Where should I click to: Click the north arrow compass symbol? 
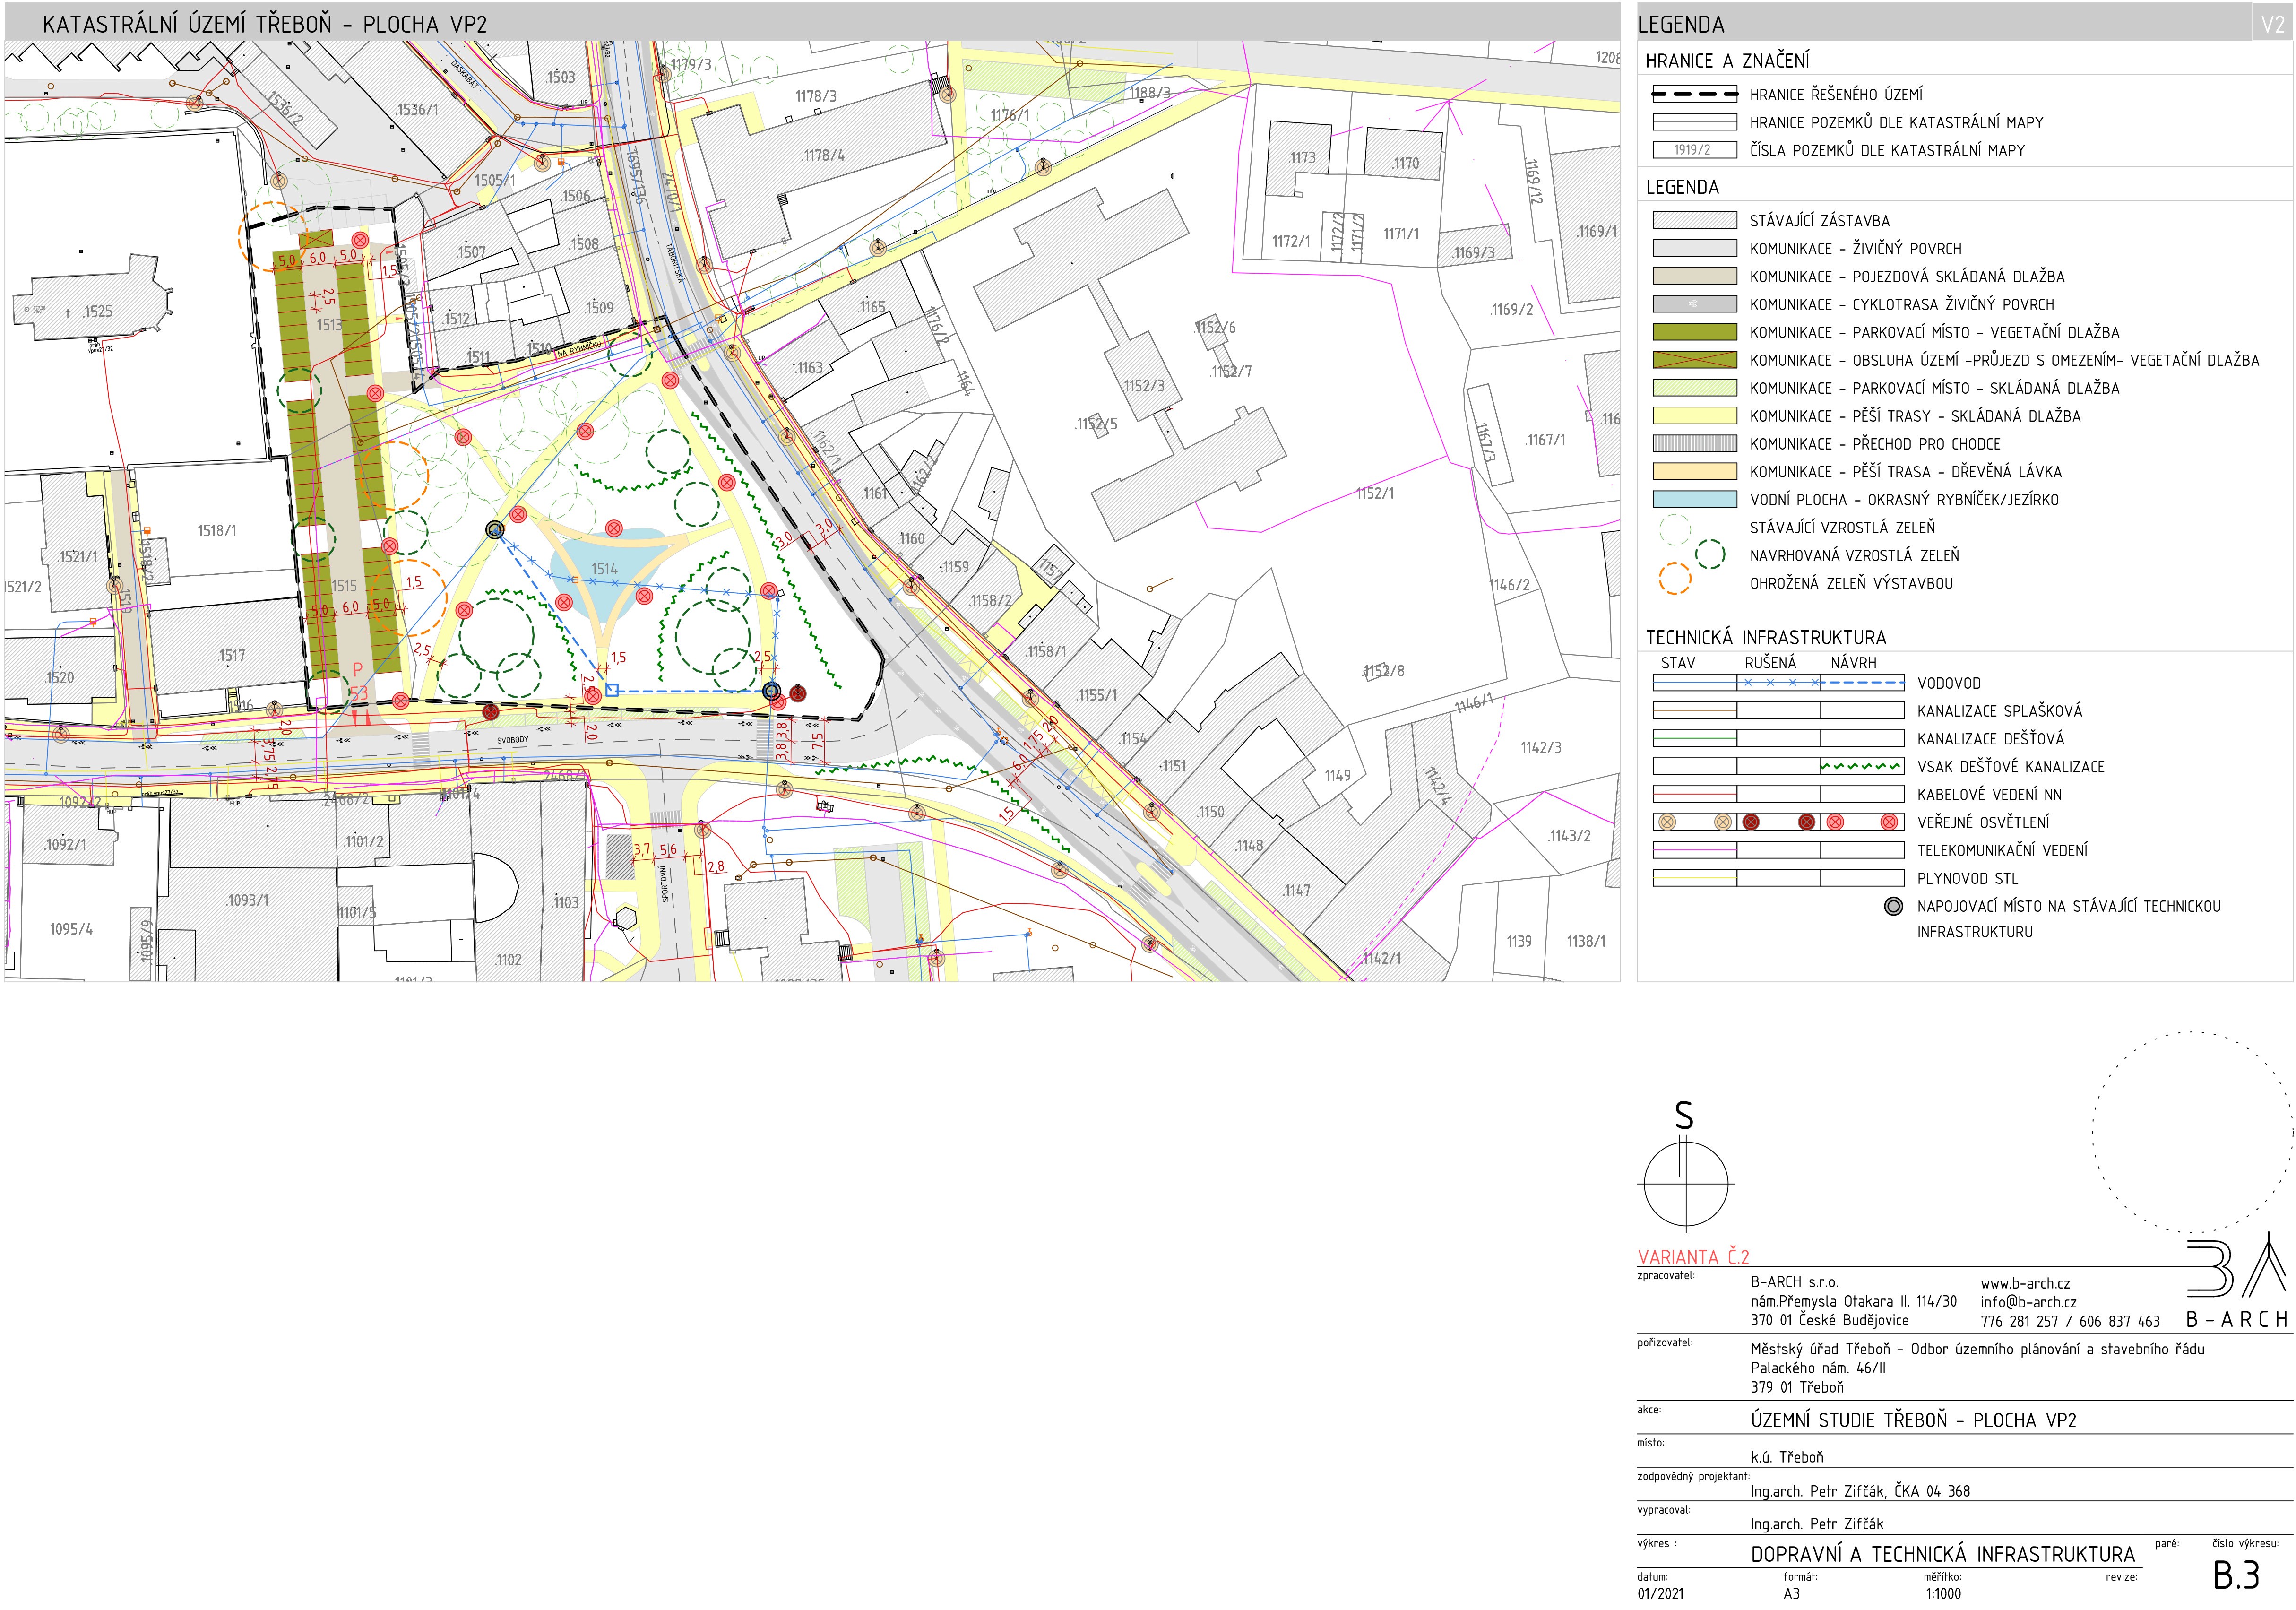(1685, 1183)
